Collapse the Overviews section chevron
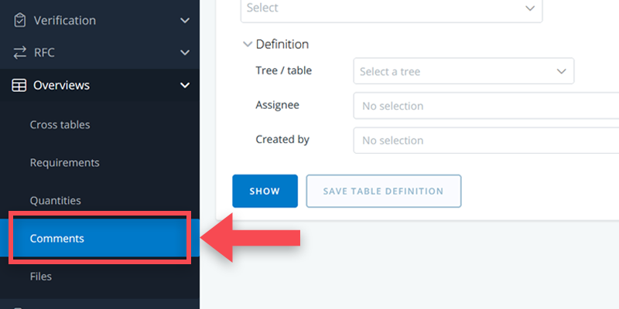Image resolution: width=619 pixels, height=309 pixels. coord(184,86)
